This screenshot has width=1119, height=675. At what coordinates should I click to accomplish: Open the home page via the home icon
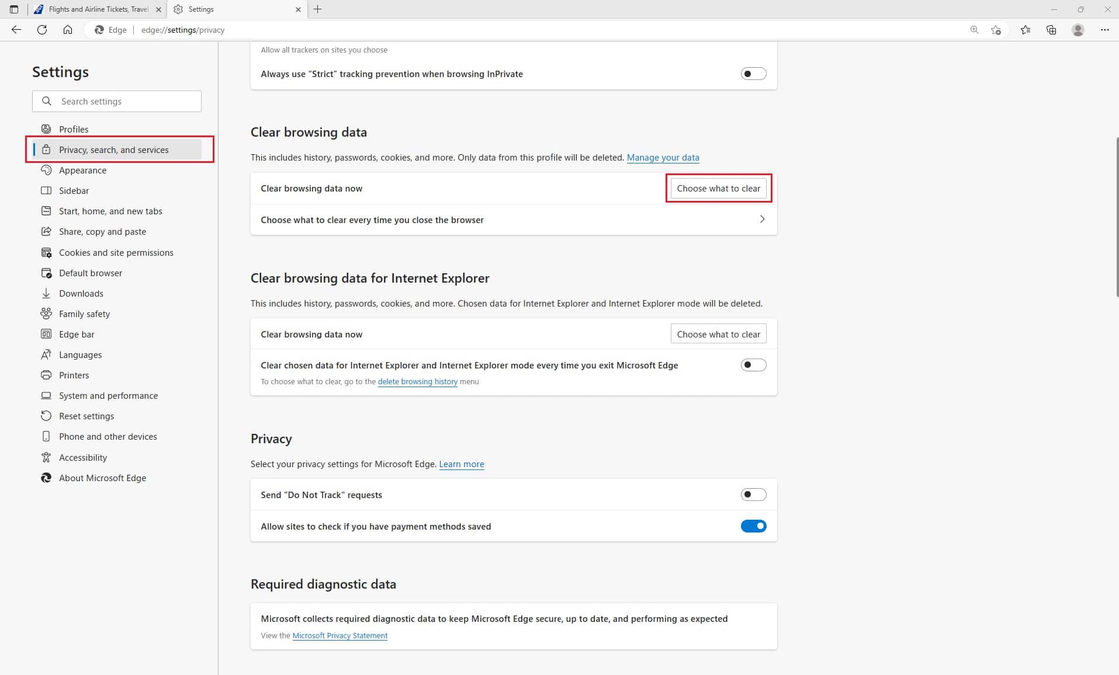(68, 30)
